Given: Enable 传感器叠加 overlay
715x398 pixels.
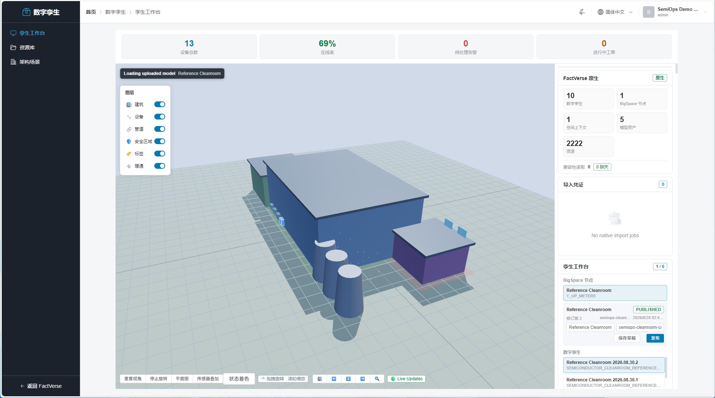Looking at the screenshot, I should click(x=208, y=379).
